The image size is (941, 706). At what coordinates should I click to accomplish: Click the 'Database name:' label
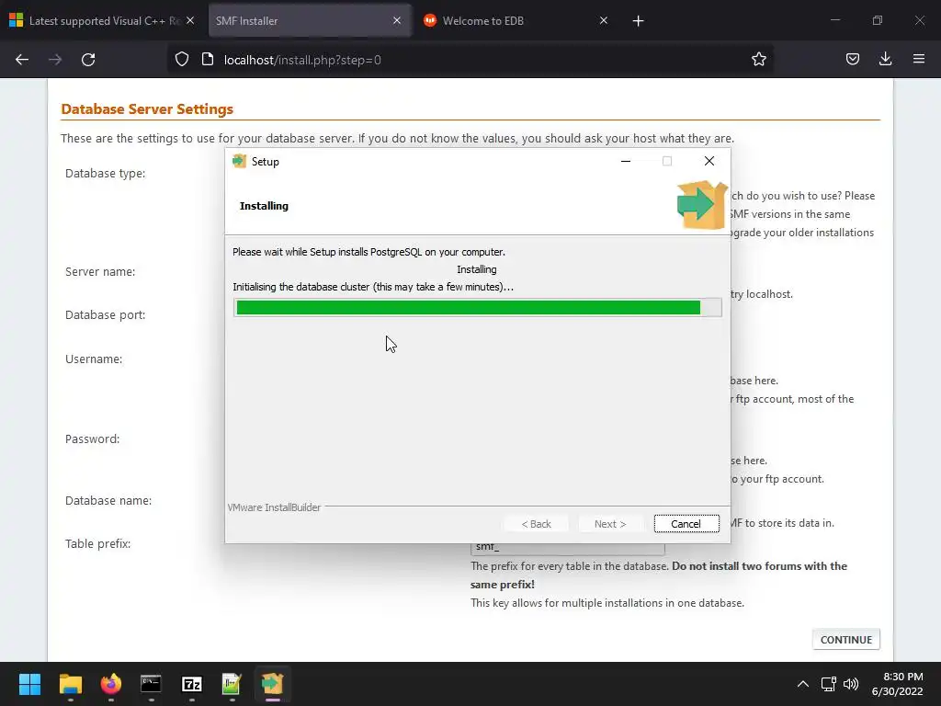[108, 501]
